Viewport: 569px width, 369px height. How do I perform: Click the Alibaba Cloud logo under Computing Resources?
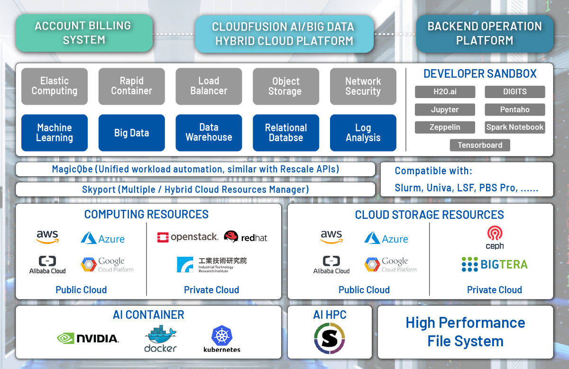tap(47, 264)
